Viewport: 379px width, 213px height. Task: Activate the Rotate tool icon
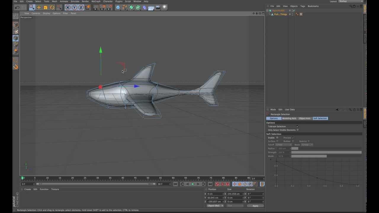[x=52, y=7]
